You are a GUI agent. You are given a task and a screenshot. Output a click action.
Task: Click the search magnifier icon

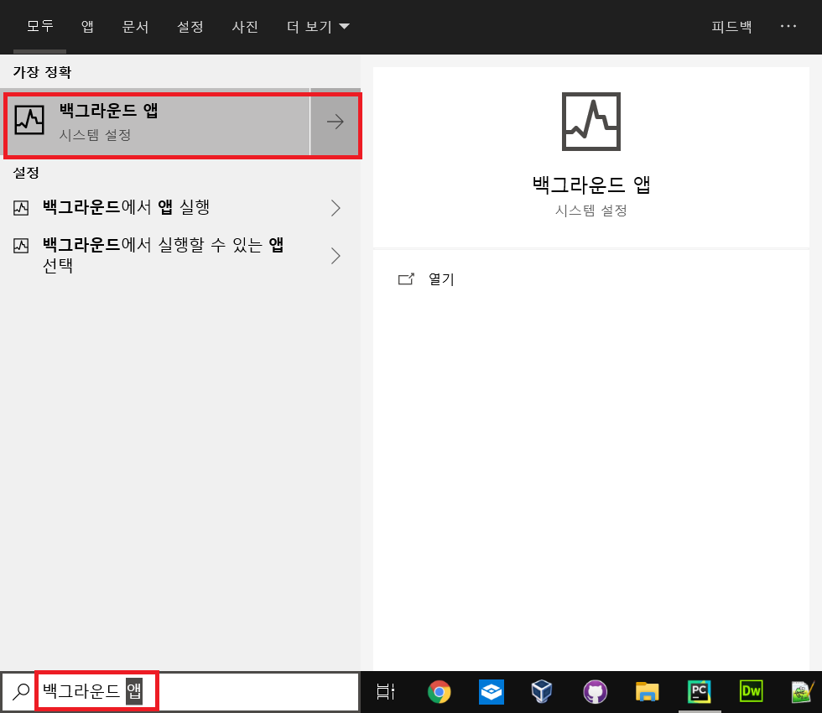pos(20,692)
